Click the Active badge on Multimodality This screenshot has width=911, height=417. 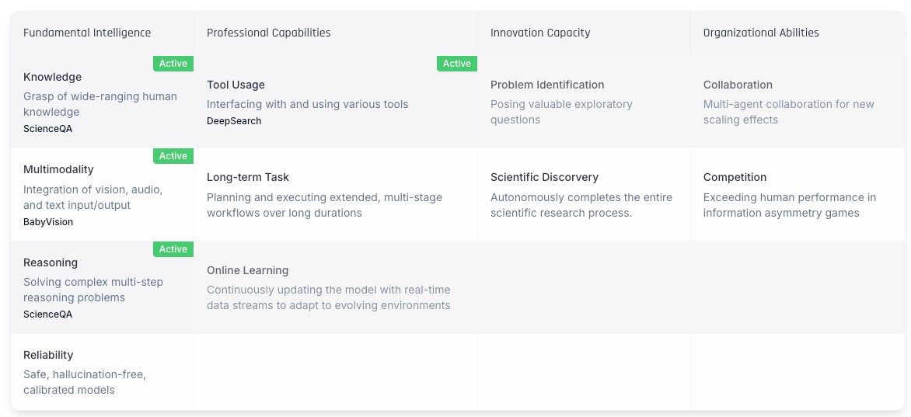click(x=173, y=156)
